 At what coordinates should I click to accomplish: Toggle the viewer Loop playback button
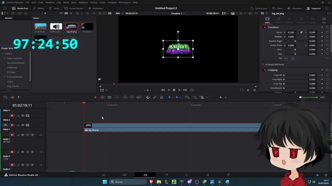point(192,90)
